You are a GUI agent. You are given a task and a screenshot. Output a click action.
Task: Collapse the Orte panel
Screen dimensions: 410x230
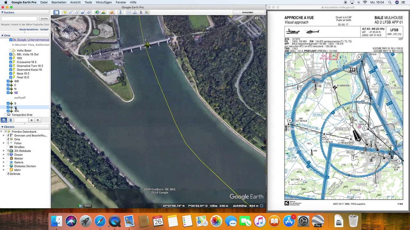(2, 35)
